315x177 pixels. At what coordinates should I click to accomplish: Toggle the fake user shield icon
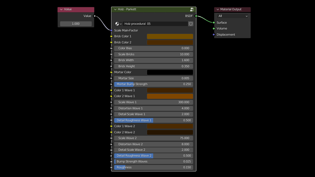point(191,24)
